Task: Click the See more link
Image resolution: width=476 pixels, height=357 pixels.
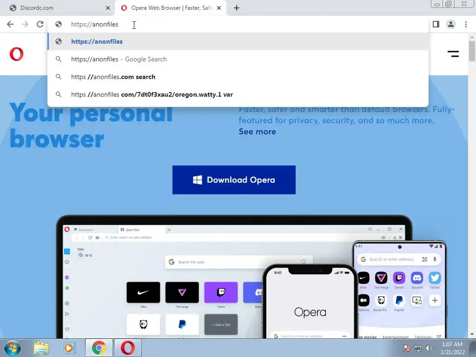Action: coord(258,132)
